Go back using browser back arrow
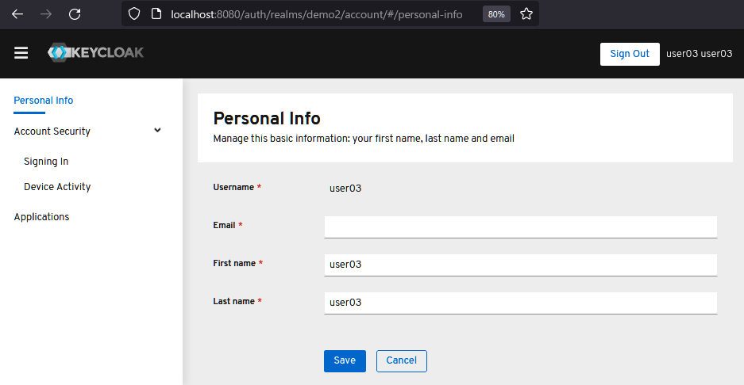744x385 pixels. tap(17, 14)
